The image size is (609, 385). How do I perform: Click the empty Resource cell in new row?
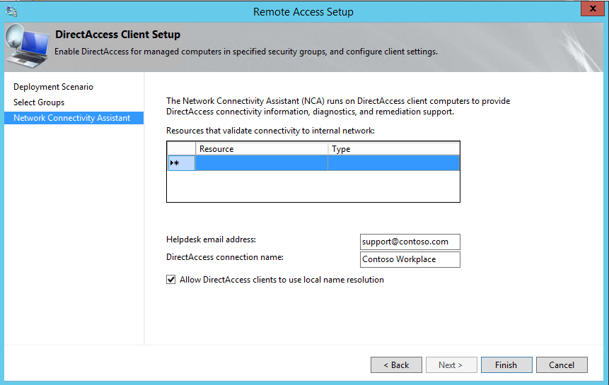pos(262,163)
